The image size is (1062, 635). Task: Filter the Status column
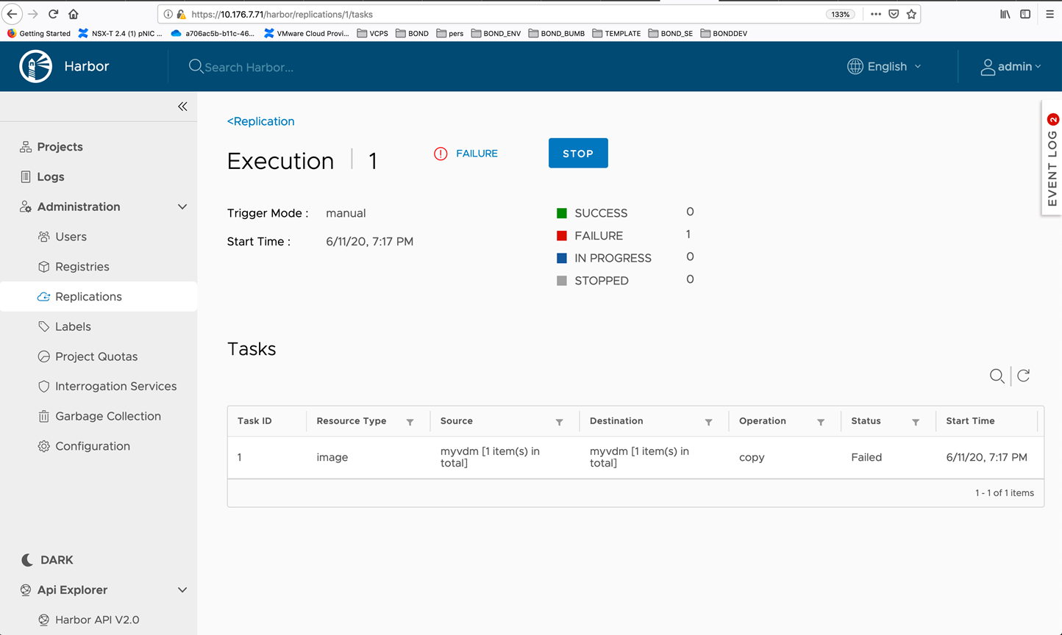click(x=916, y=422)
